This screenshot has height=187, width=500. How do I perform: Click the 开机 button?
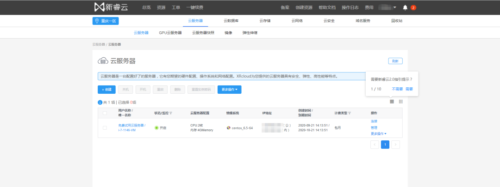[143, 90]
